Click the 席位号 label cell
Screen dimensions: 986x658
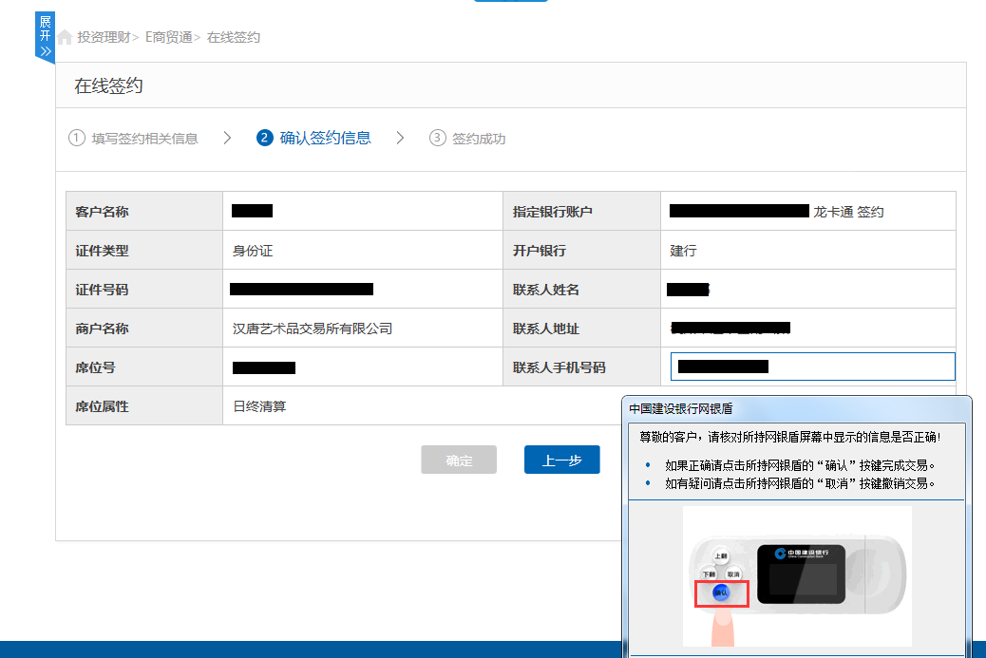pos(144,367)
